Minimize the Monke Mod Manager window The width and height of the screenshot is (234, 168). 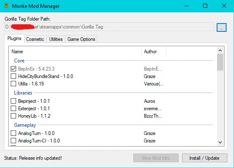pos(187,6)
